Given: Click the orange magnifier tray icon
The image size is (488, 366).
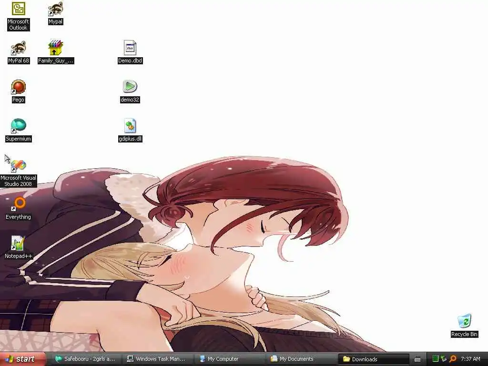Looking at the screenshot, I should [453, 359].
